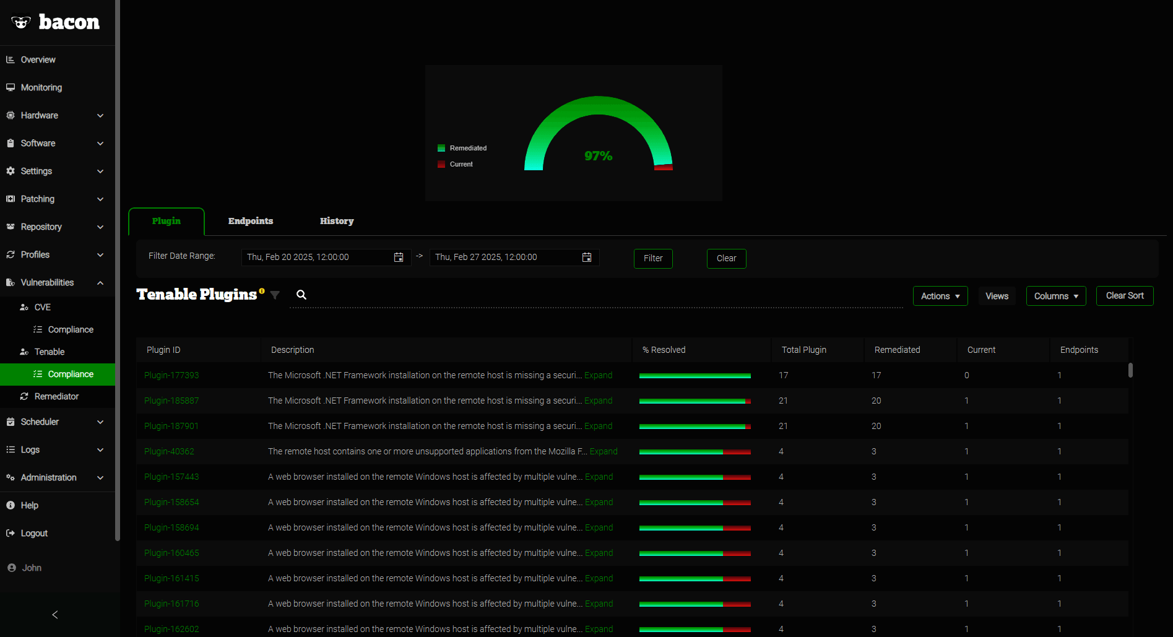1173x637 pixels.
Task: Click the Vulnerabilities icon
Action: pyautogui.click(x=11, y=282)
